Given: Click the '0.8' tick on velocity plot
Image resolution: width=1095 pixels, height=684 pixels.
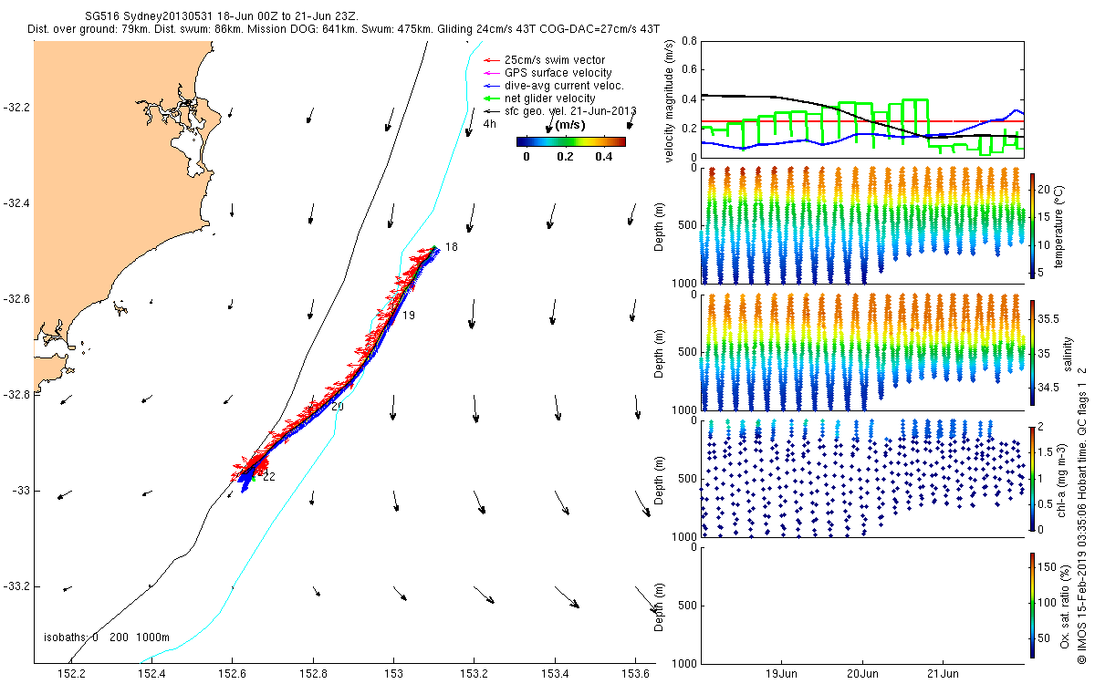Looking at the screenshot, I should [x=688, y=42].
